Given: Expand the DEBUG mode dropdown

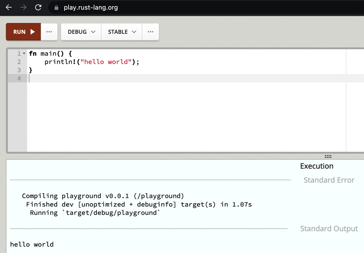Looking at the screenshot, I should click(81, 32).
